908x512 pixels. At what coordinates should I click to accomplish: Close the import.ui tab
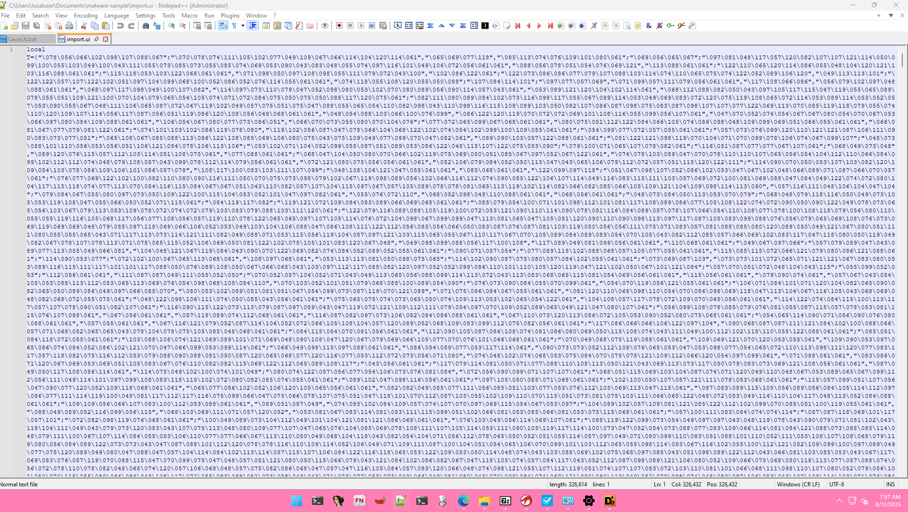(x=106, y=39)
